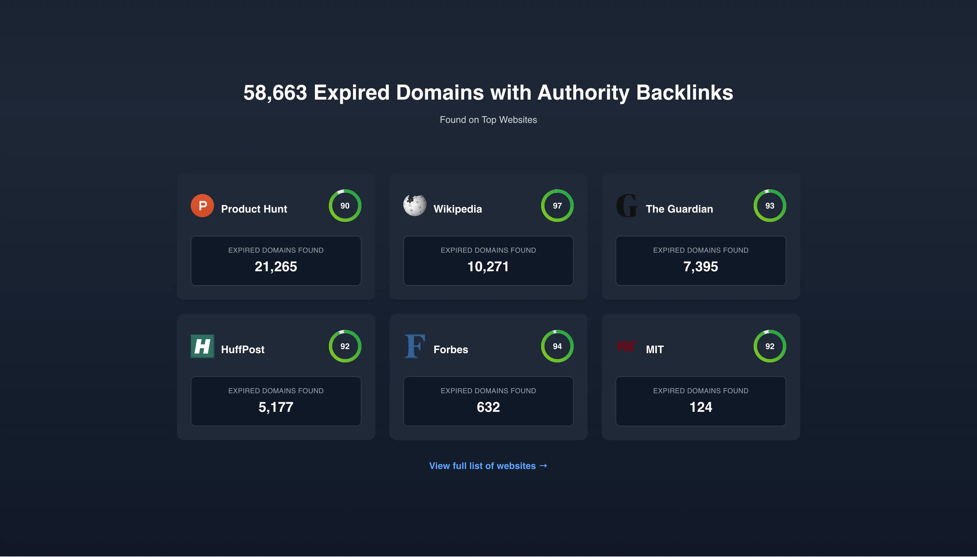Click the HuffPost score ring 92
The image size is (977, 557).
[345, 346]
